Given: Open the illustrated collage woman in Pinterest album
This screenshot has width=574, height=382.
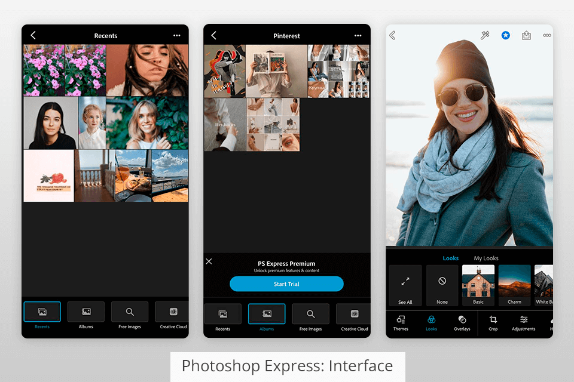Looking at the screenshot, I should pos(225,71).
